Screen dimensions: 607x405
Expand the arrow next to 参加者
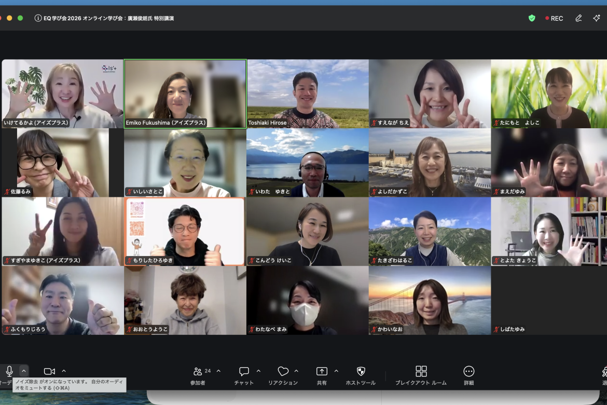(218, 371)
